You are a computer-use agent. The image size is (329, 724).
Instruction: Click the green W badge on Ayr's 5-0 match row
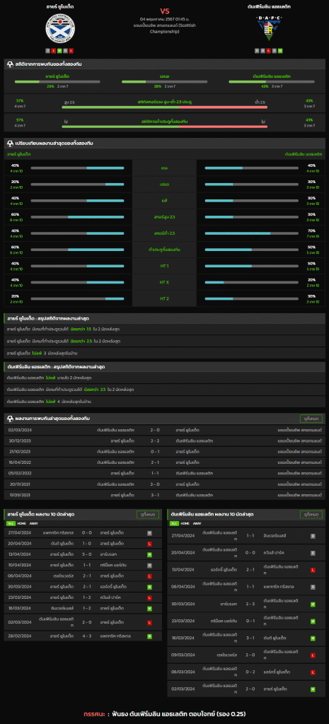[x=149, y=554]
